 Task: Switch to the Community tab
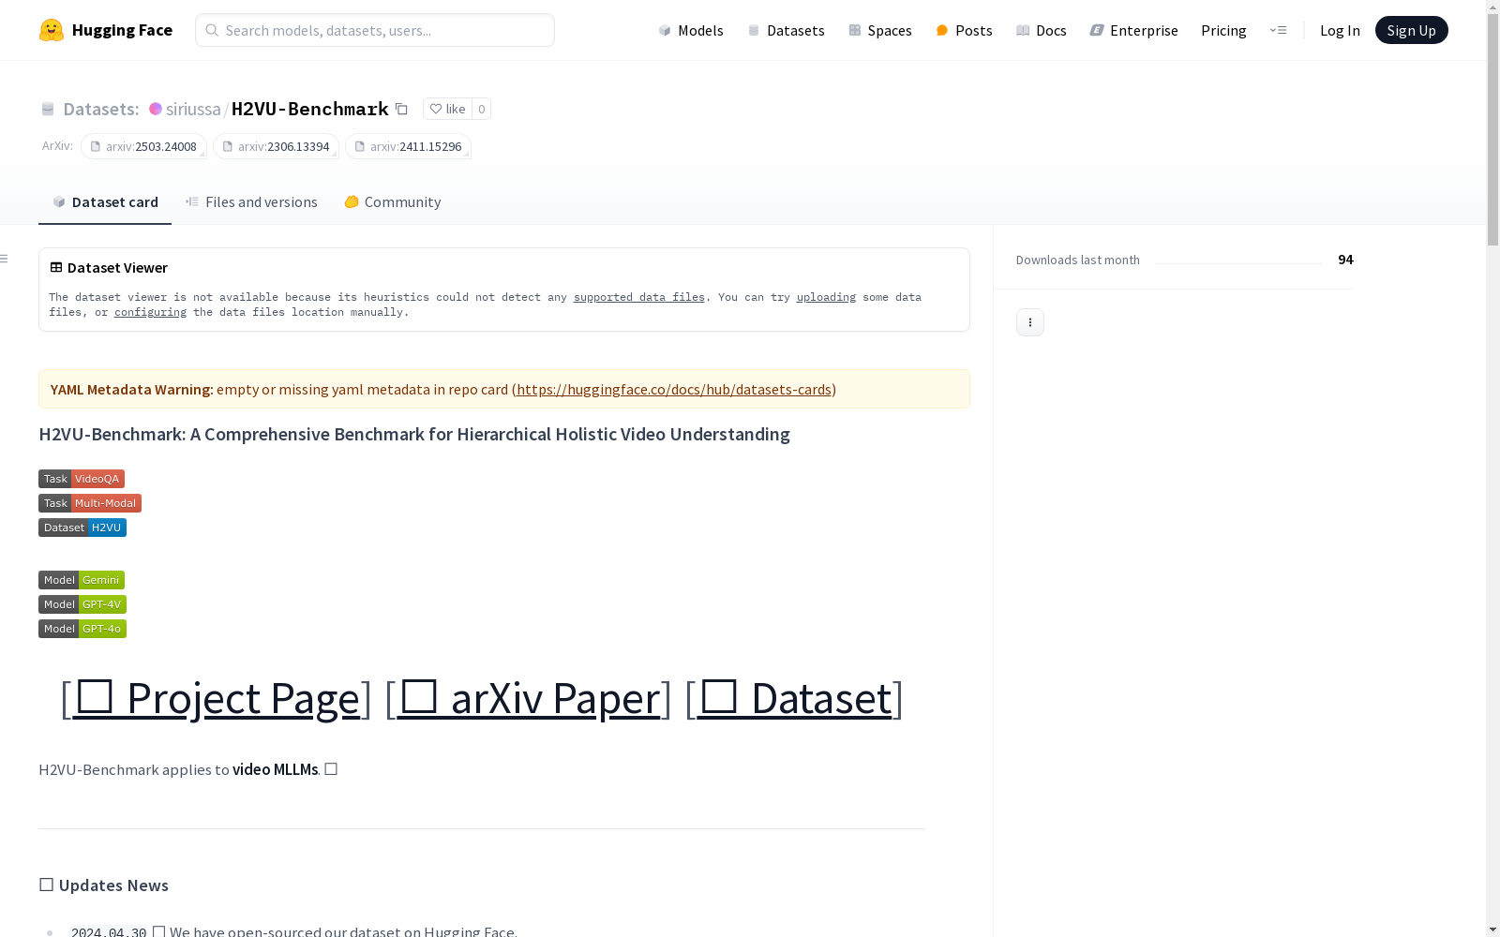click(392, 201)
